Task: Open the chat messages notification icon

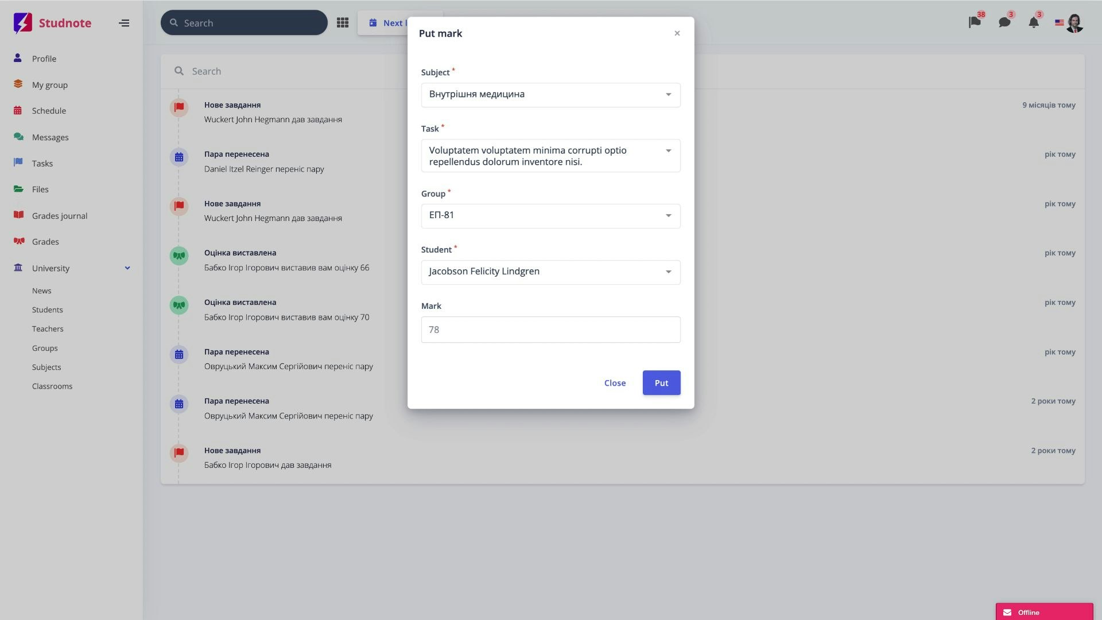Action: pyautogui.click(x=1004, y=22)
